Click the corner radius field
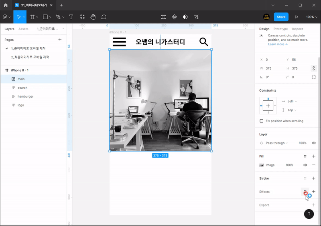 [298, 77]
